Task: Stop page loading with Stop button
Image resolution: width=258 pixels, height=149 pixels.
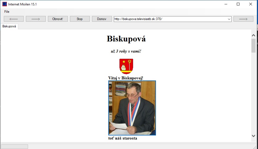Action: coord(80,19)
